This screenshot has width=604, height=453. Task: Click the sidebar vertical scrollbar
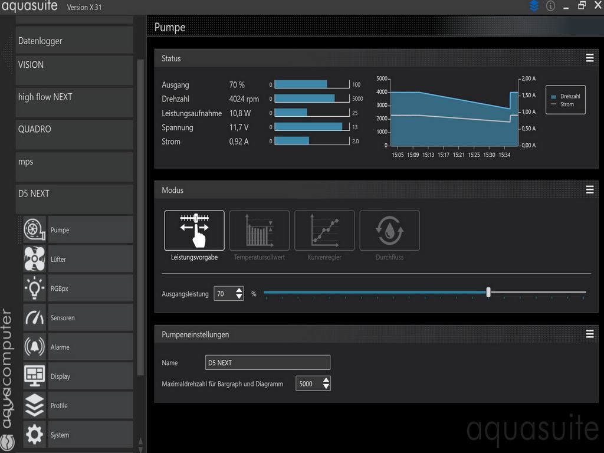click(140, 218)
